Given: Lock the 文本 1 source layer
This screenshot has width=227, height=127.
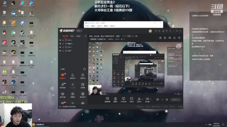Looking at the screenshot, I should tap(63, 47).
